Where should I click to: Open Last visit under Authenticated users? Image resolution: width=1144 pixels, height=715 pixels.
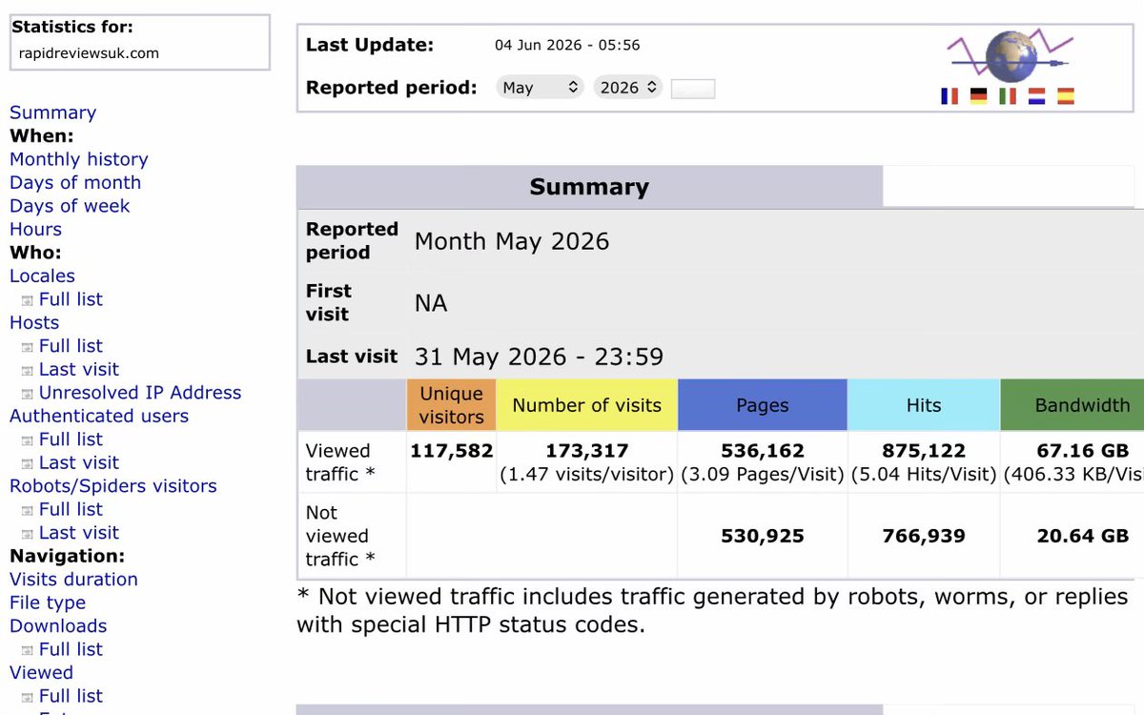tap(79, 462)
